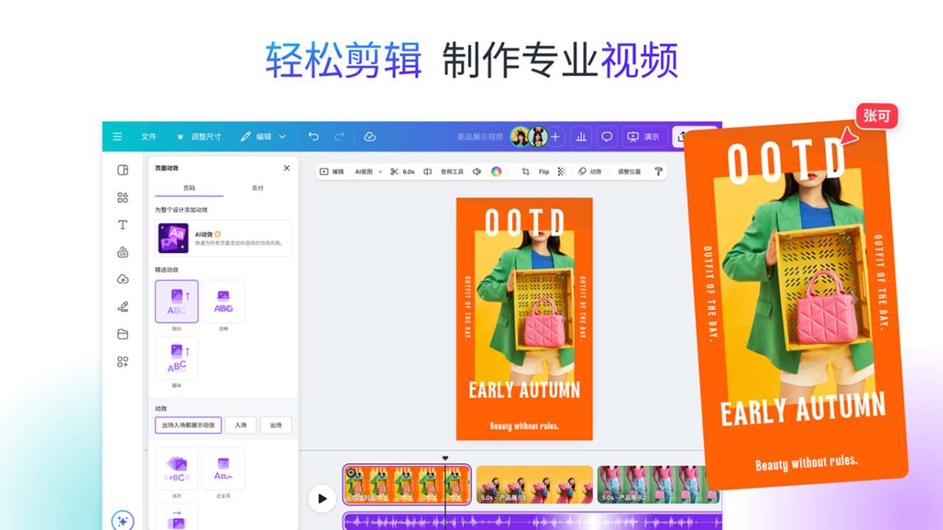
Task: Click the 演示 presentation button
Action: click(x=644, y=136)
